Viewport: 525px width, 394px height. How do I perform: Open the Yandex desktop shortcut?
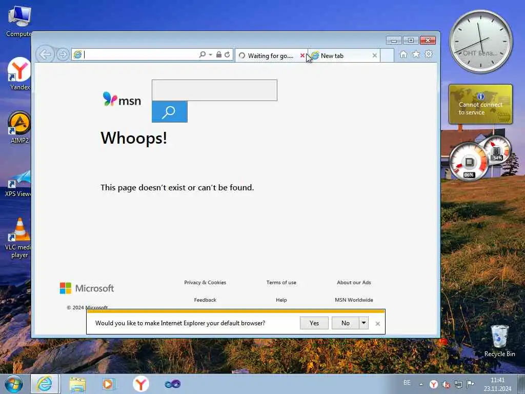coord(19,73)
